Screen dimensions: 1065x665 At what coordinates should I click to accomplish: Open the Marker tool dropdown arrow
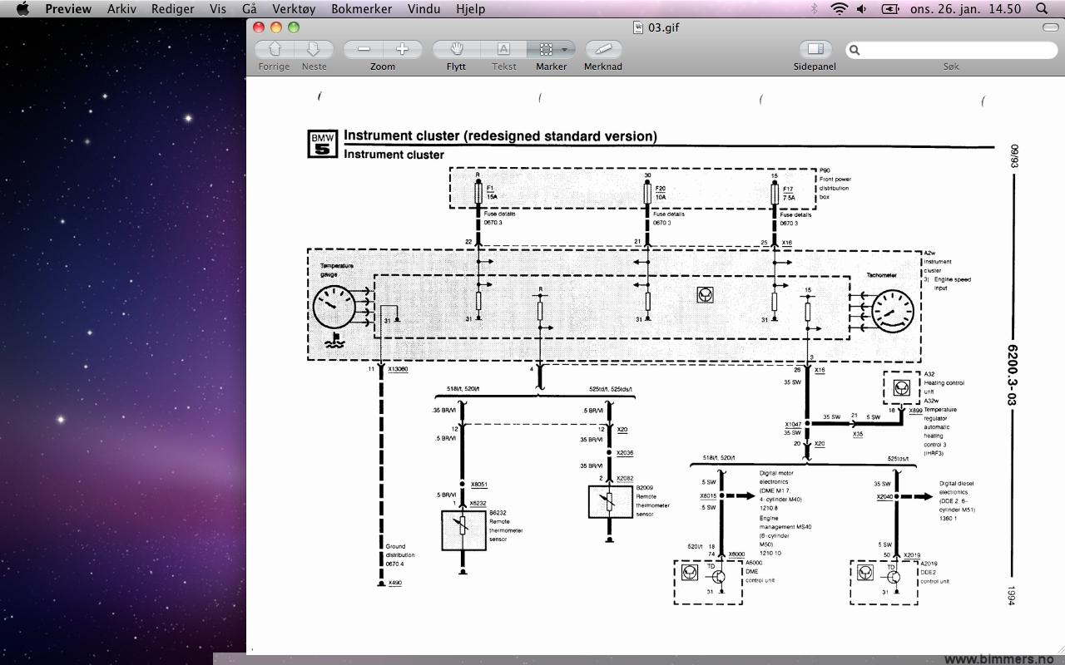[565, 49]
